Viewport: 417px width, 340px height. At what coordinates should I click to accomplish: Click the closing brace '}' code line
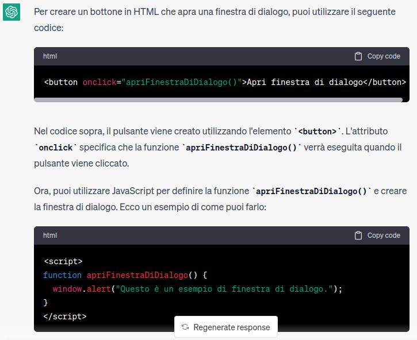(x=45, y=303)
